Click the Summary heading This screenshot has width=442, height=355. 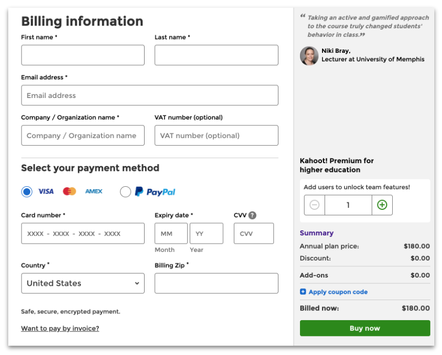(x=316, y=233)
